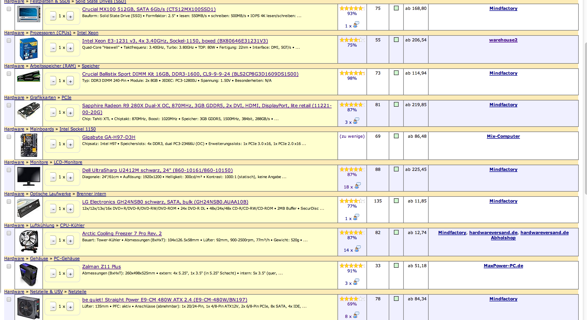Increase quantity of Crucial Ballistix Sport RAM
587x320 pixels.
point(70,81)
